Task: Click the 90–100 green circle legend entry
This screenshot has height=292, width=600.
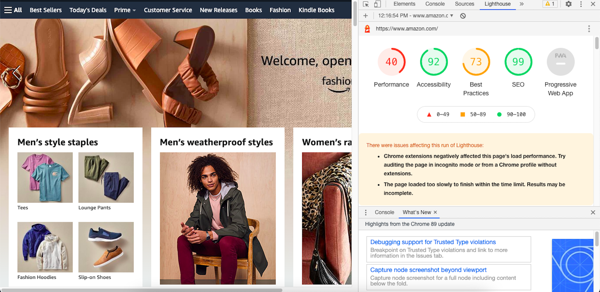Action: [511, 114]
